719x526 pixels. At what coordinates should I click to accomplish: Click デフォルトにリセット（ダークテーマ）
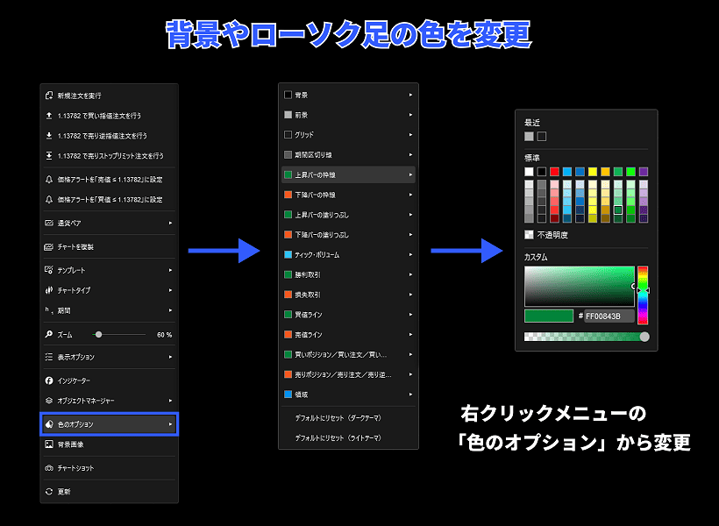pos(338,418)
